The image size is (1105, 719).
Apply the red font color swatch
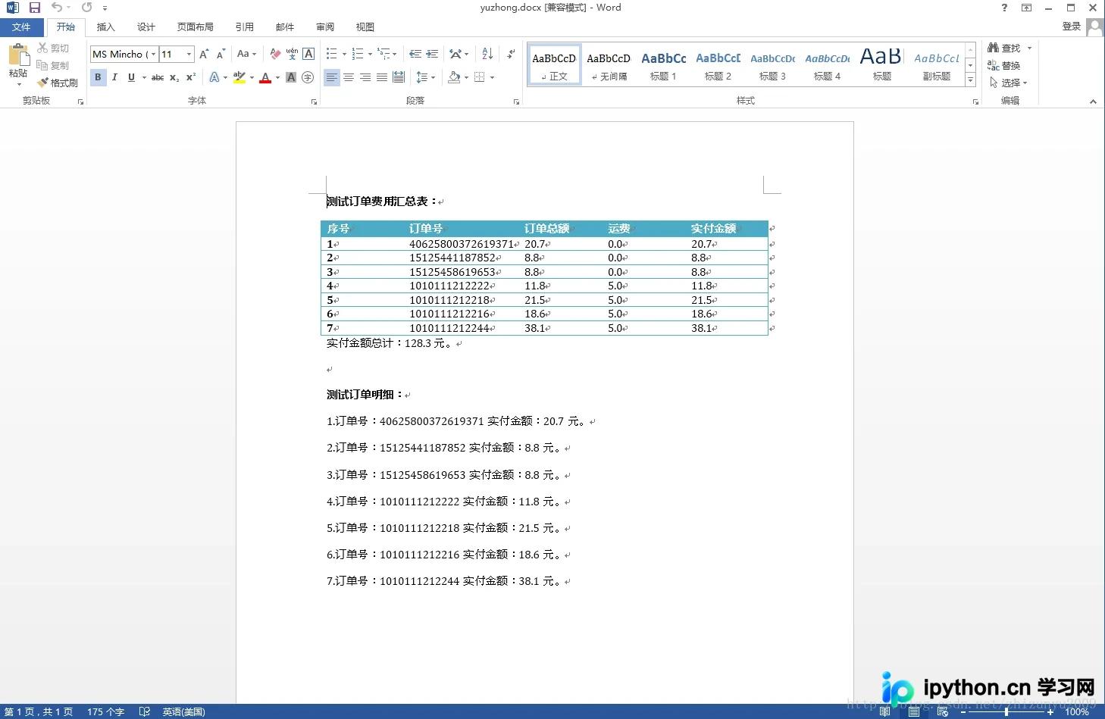click(265, 77)
